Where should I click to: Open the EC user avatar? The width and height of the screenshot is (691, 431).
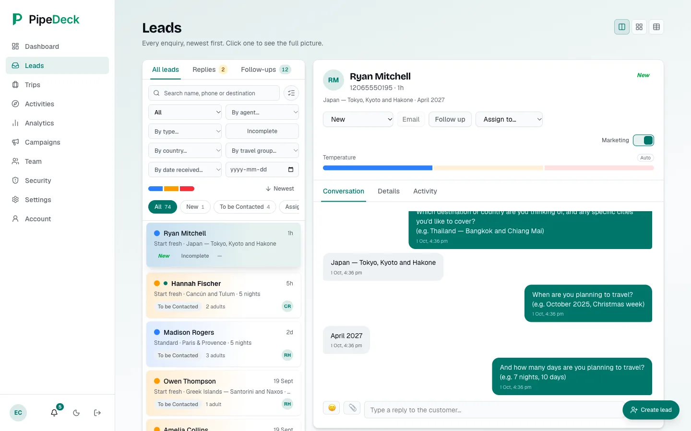pos(18,413)
